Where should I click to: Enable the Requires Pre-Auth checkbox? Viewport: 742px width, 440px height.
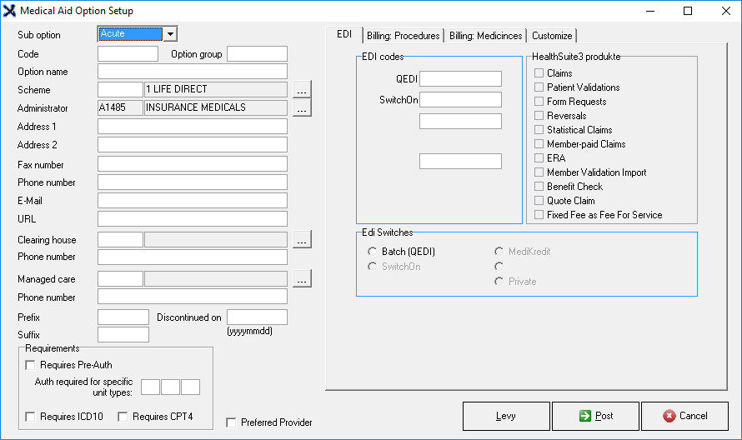(x=31, y=365)
